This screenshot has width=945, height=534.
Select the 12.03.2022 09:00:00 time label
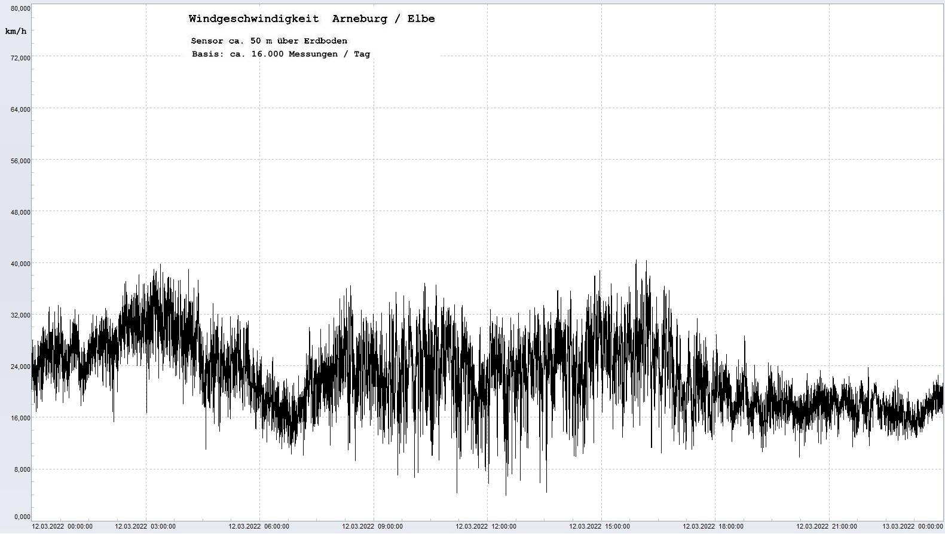(372, 526)
